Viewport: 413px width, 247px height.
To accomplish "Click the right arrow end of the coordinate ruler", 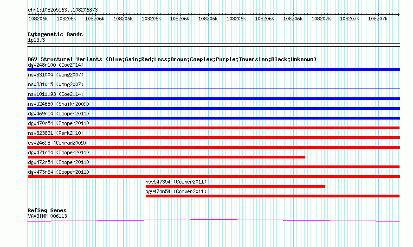I will coord(399,14).
